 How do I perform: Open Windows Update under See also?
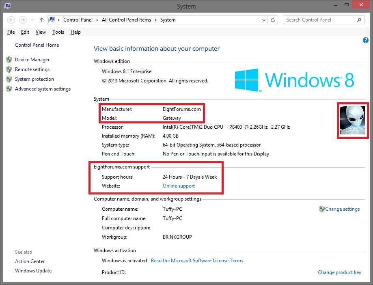(x=33, y=271)
